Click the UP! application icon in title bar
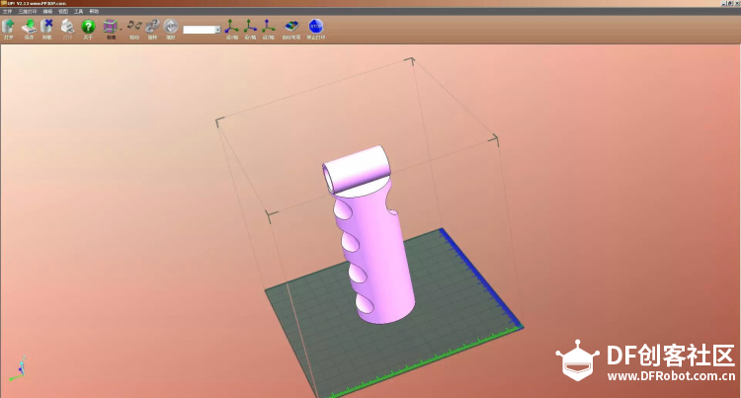Image resolution: width=741 pixels, height=398 pixels. pyautogui.click(x=3, y=3)
